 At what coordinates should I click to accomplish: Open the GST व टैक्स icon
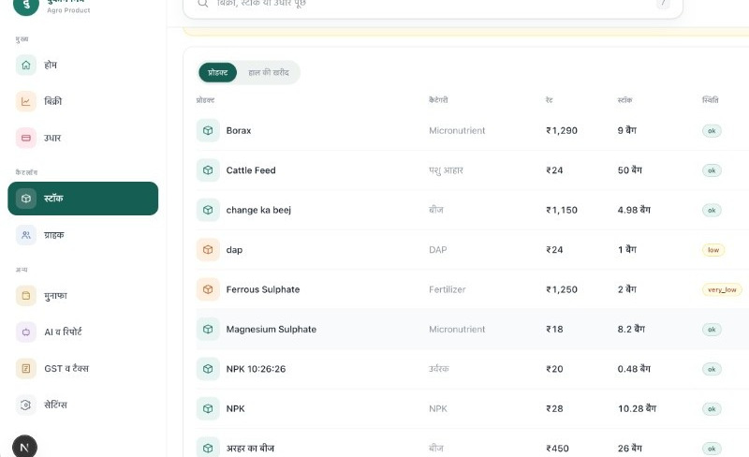click(26, 369)
